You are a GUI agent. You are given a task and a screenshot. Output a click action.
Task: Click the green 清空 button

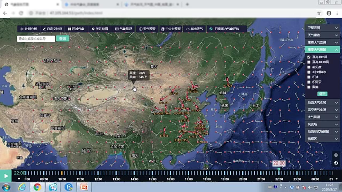click(322, 94)
